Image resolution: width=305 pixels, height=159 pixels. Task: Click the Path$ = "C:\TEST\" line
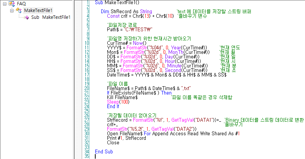click(x=130, y=30)
